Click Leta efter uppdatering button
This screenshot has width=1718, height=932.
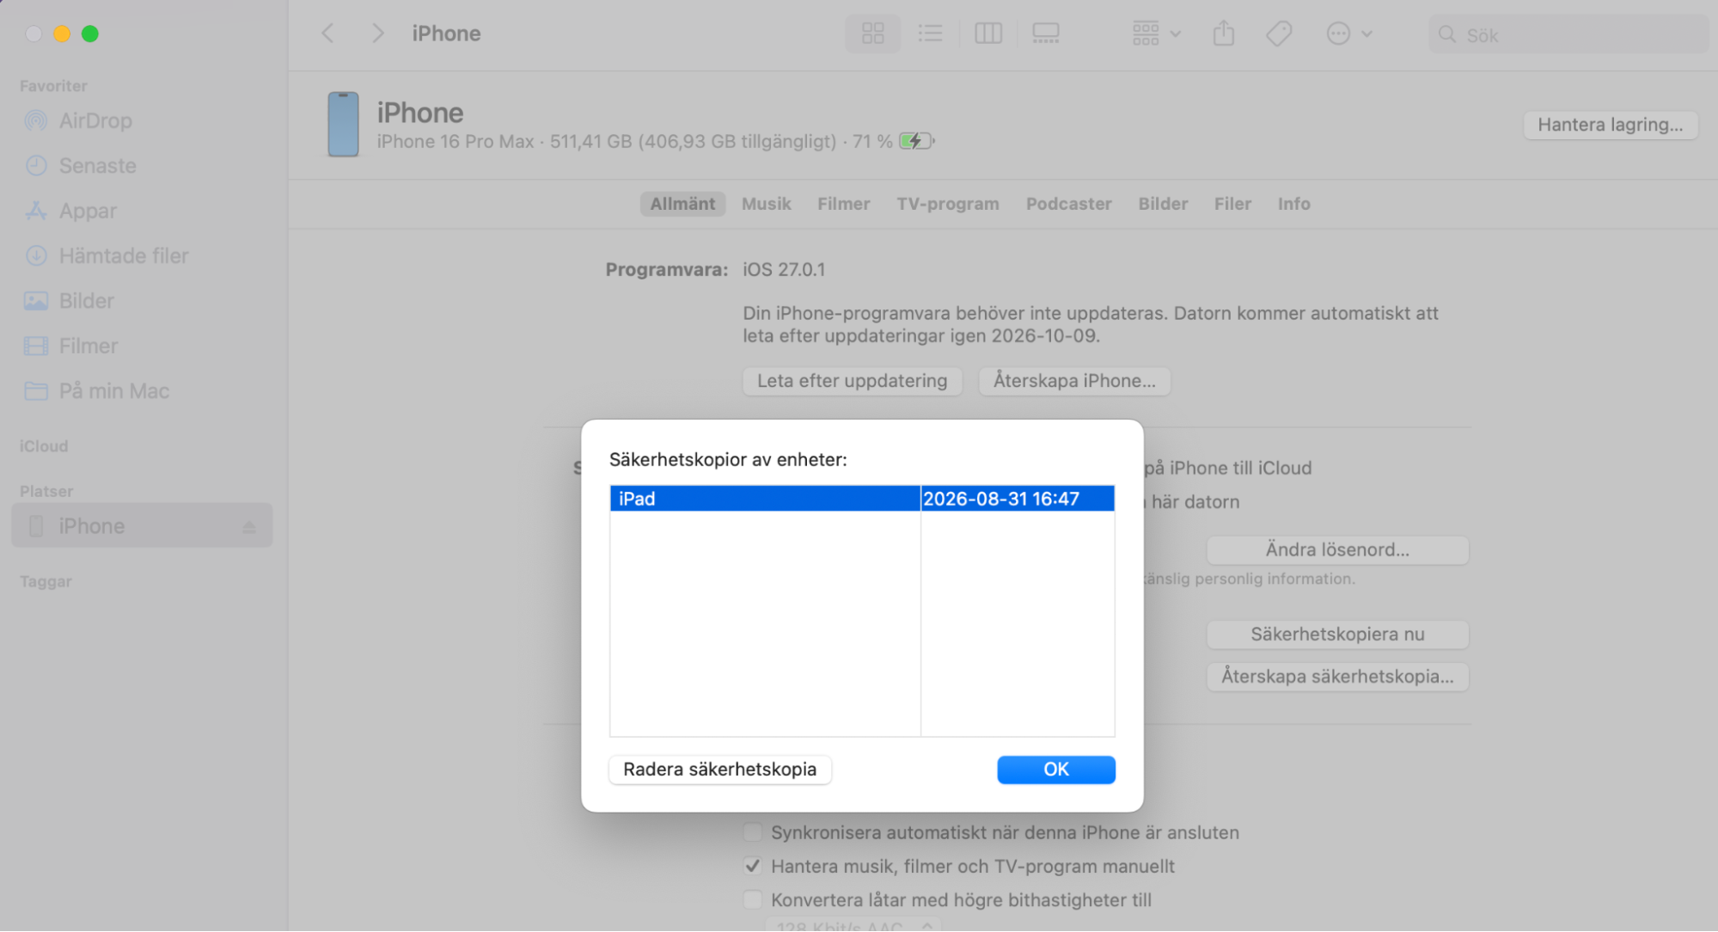point(852,381)
